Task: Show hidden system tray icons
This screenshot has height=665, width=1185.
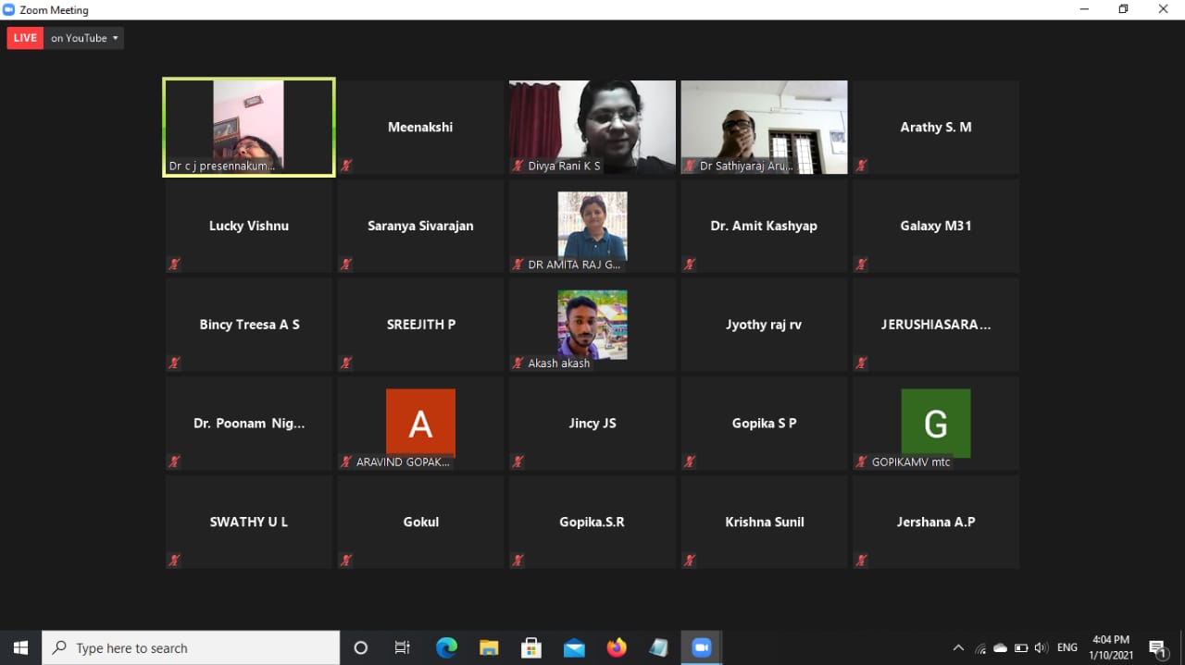Action: pos(958,648)
